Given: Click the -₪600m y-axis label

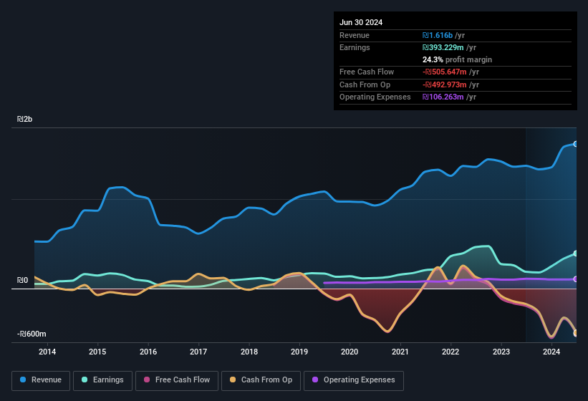Looking at the screenshot, I should pyautogui.click(x=32, y=334).
